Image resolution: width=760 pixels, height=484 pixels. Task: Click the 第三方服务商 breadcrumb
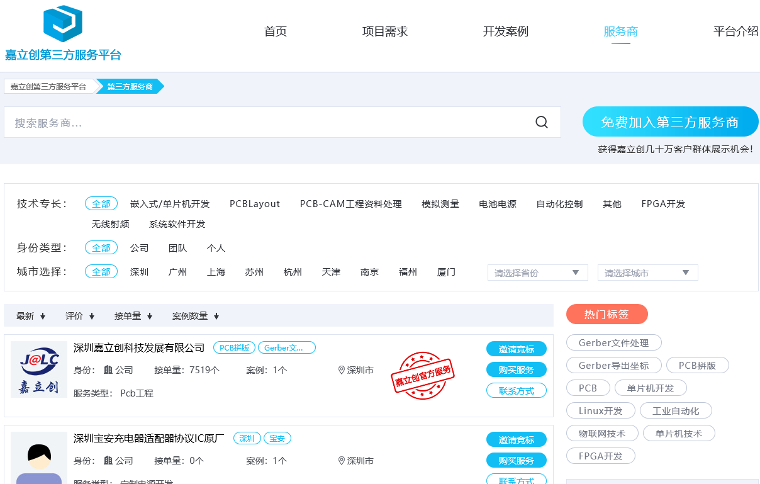point(130,86)
